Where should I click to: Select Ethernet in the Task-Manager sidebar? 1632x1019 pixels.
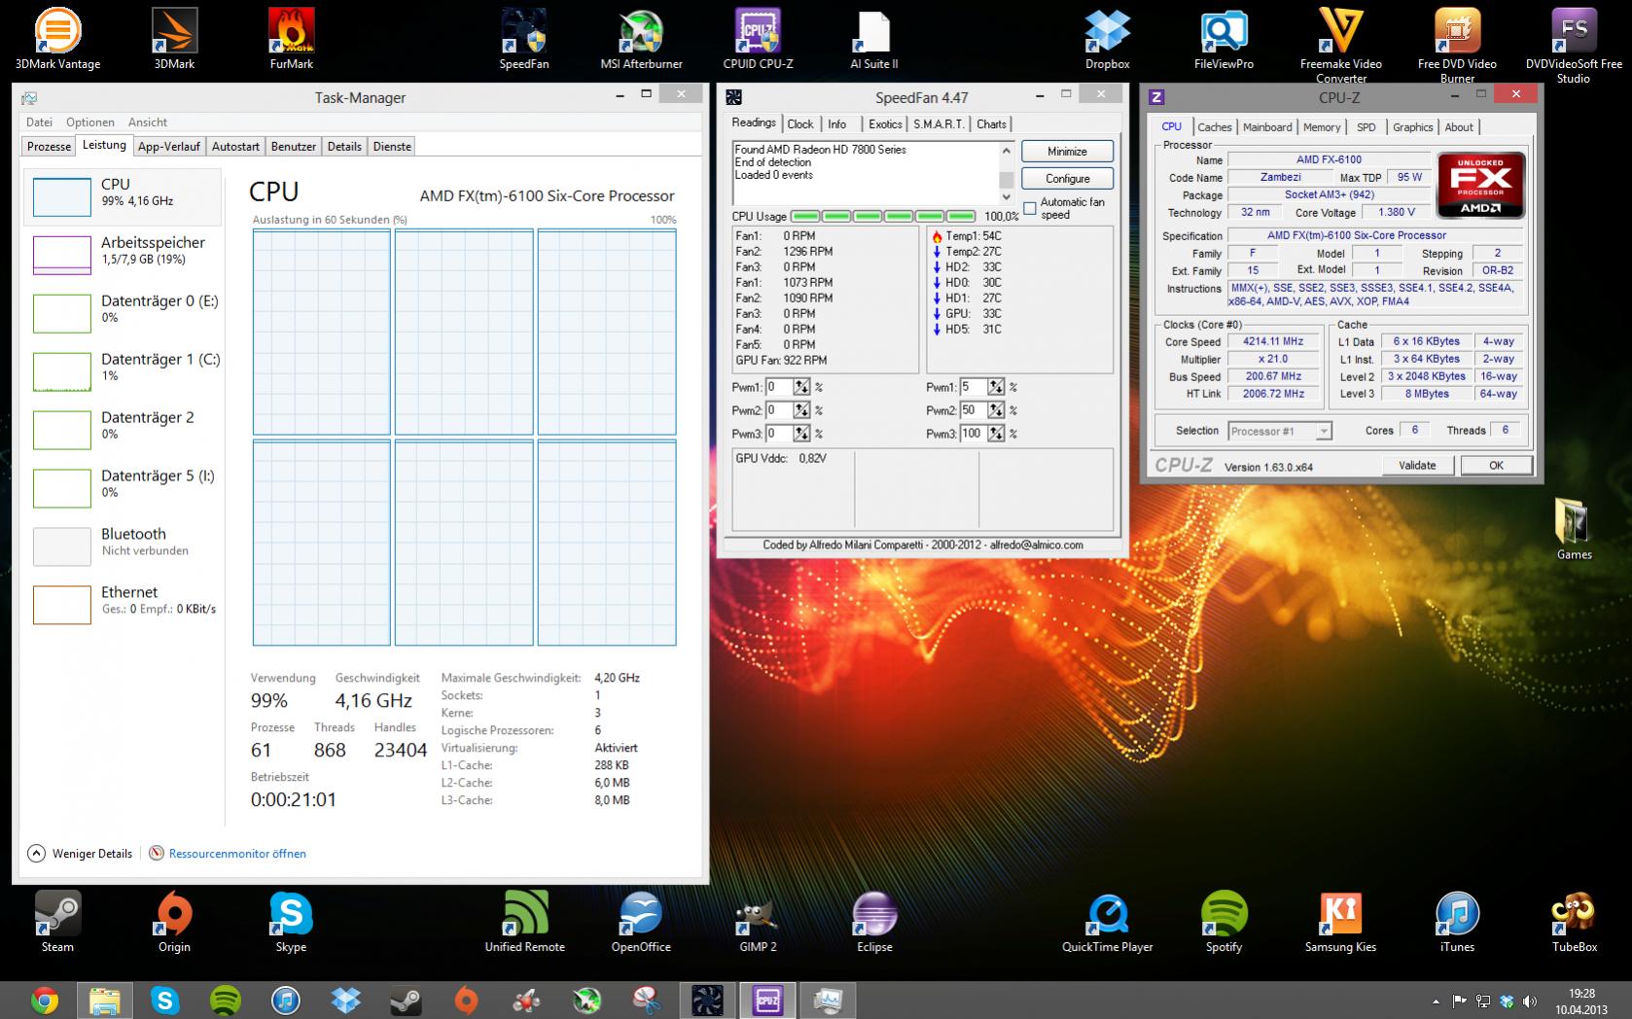tap(123, 604)
